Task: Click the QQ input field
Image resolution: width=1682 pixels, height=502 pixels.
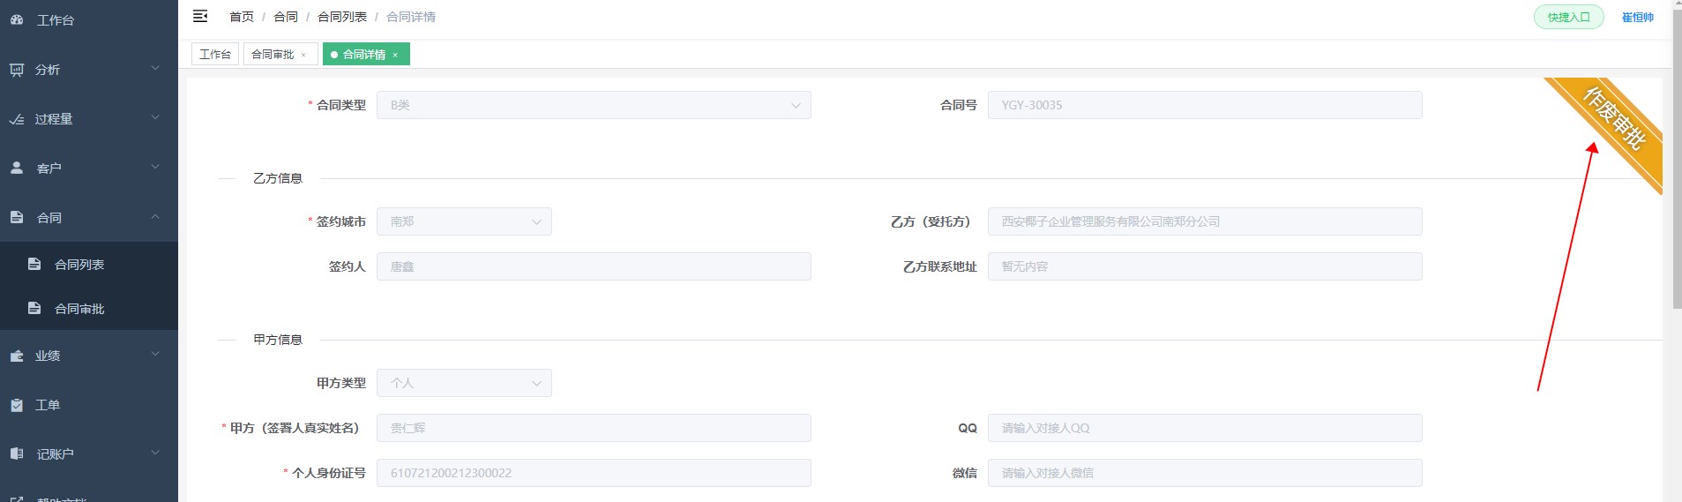Action: pos(1205,428)
